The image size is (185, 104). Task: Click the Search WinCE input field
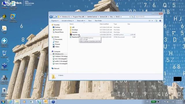(x=147, y=17)
